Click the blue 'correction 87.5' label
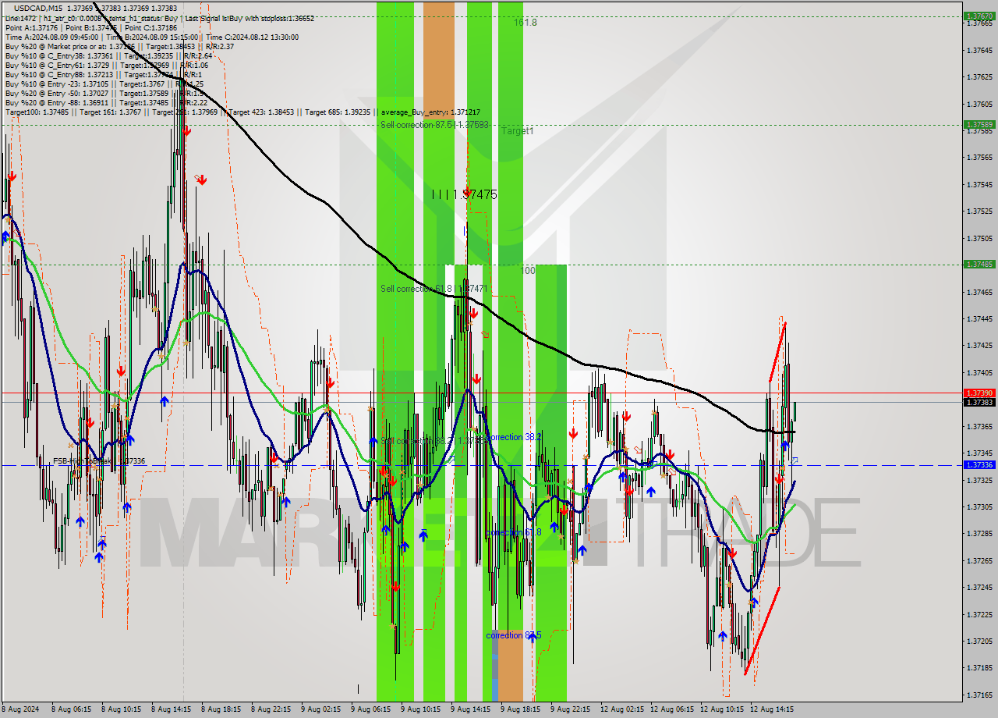 [x=513, y=635]
